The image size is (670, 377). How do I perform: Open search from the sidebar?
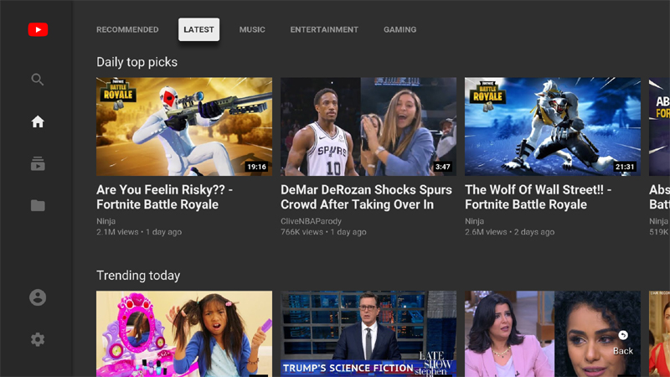[38, 80]
